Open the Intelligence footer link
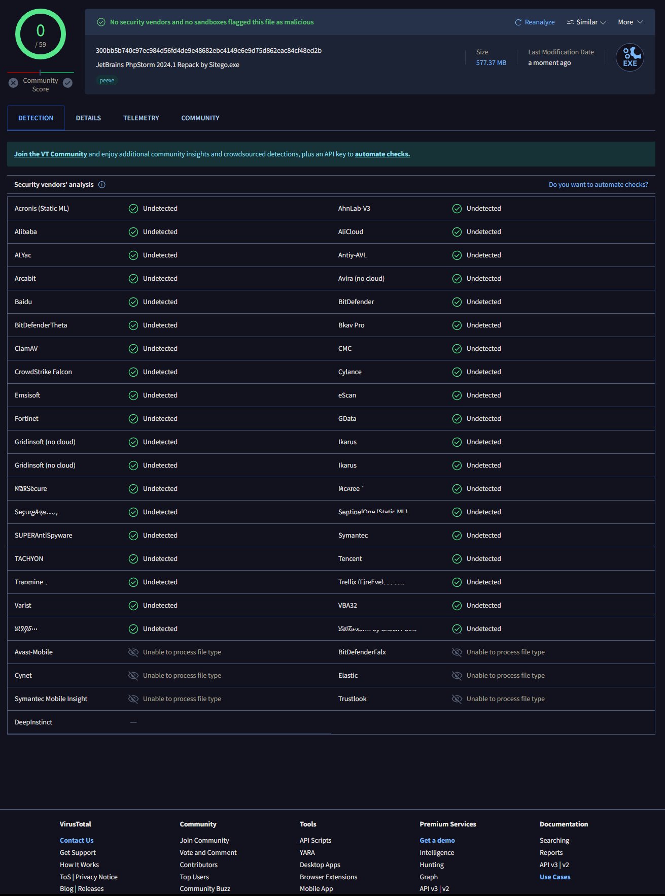This screenshot has height=896, width=665. pyautogui.click(x=437, y=853)
